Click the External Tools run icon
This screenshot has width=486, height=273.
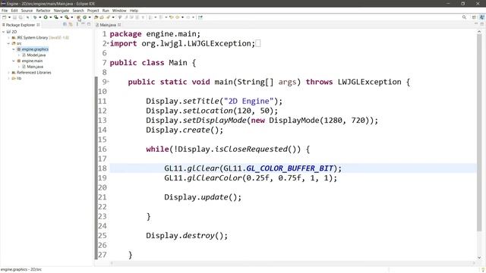[67, 17]
